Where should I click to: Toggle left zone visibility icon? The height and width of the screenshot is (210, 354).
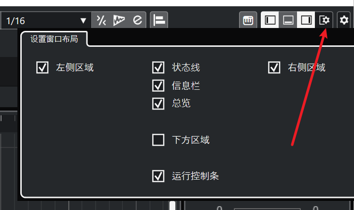click(270, 20)
